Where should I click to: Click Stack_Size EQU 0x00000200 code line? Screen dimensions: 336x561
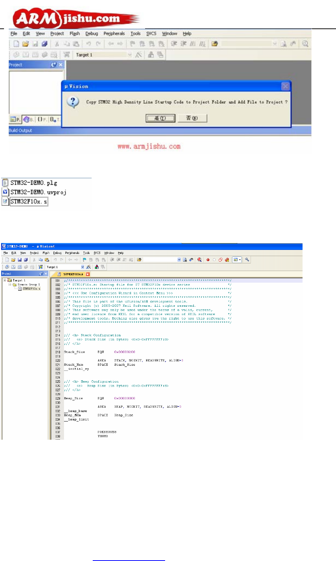point(100,352)
